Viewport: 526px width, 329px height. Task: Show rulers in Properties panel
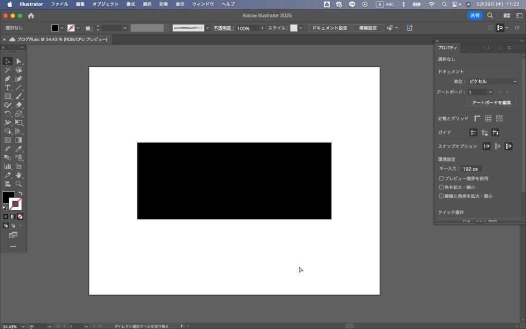tap(477, 119)
